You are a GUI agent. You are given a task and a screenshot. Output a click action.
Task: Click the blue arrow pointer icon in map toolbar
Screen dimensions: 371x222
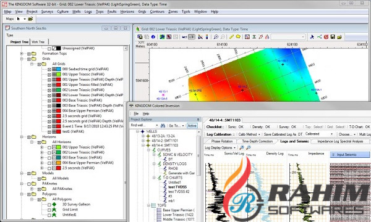pyautogui.click(x=312, y=37)
